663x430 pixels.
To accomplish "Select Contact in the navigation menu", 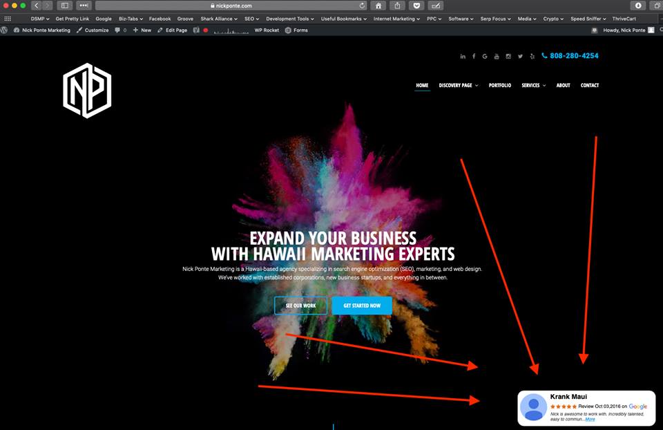I will click(590, 86).
